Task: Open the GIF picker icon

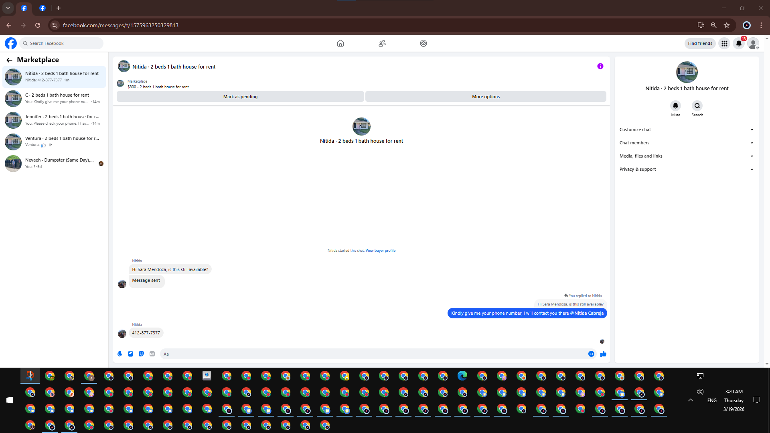Action: click(x=152, y=354)
